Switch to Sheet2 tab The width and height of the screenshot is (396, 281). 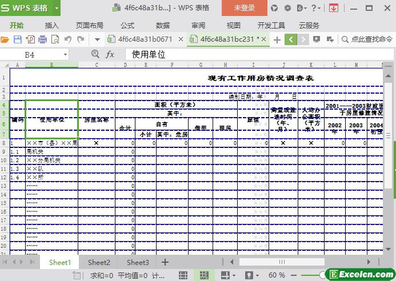[x=99, y=262]
